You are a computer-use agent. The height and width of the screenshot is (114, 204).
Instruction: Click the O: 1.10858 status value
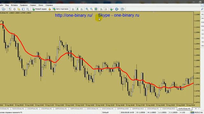pos(141,112)
